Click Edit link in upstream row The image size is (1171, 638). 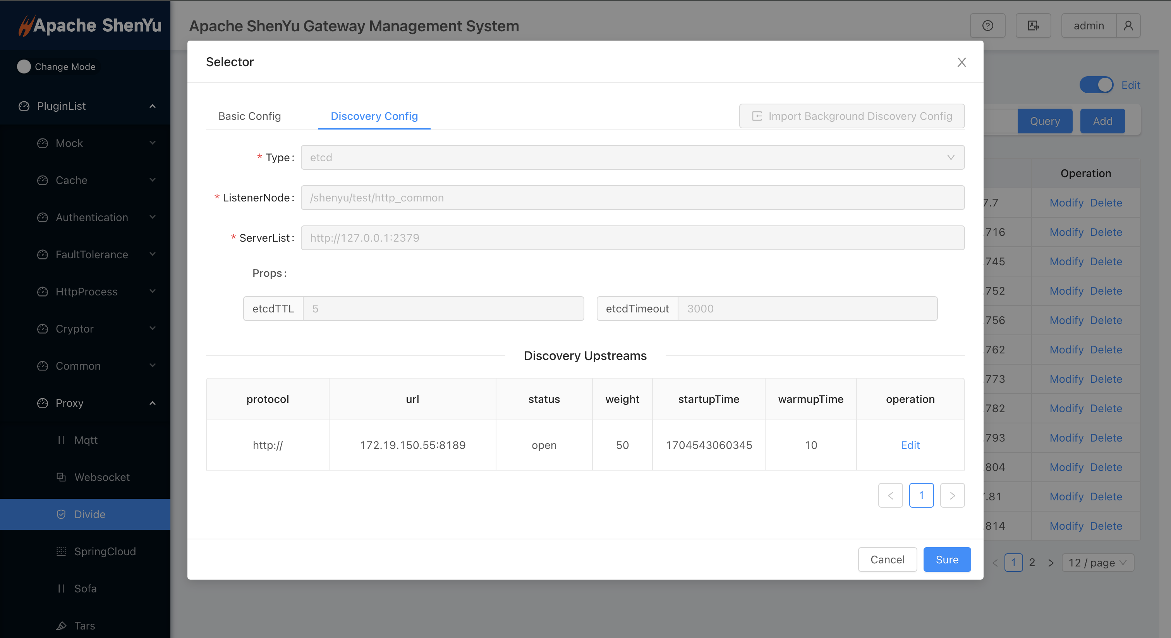point(910,445)
